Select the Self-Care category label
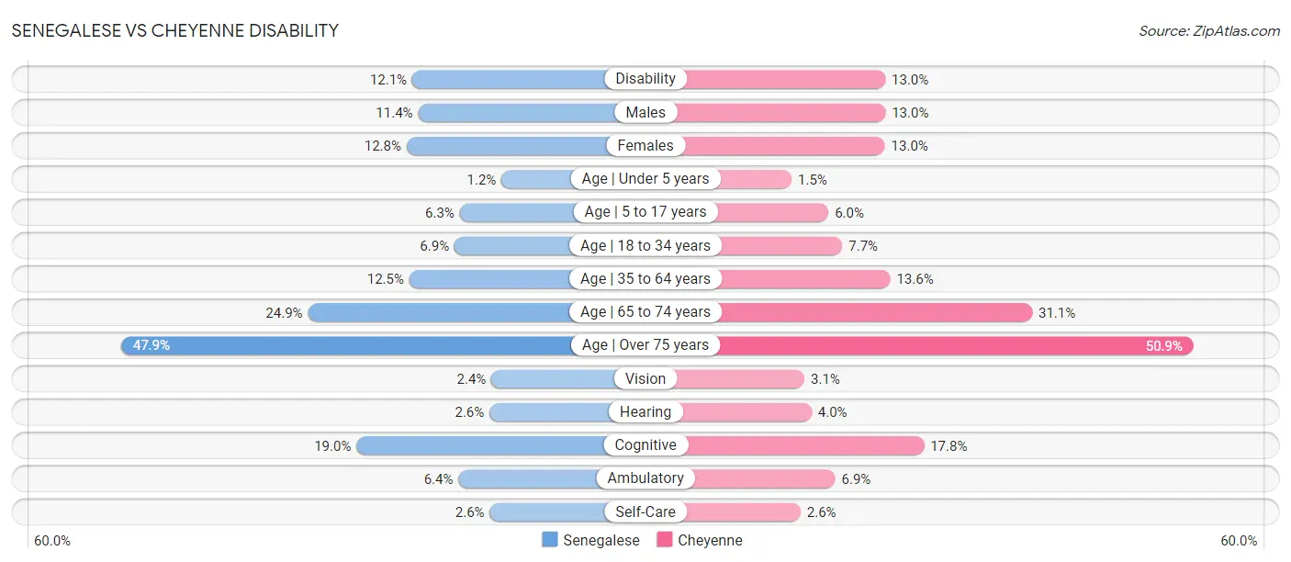Viewport: 1291px width, 562px height. click(x=645, y=511)
